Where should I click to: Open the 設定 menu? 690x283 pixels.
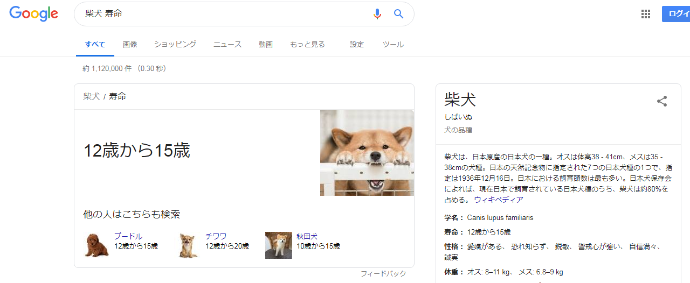pyautogui.click(x=357, y=45)
